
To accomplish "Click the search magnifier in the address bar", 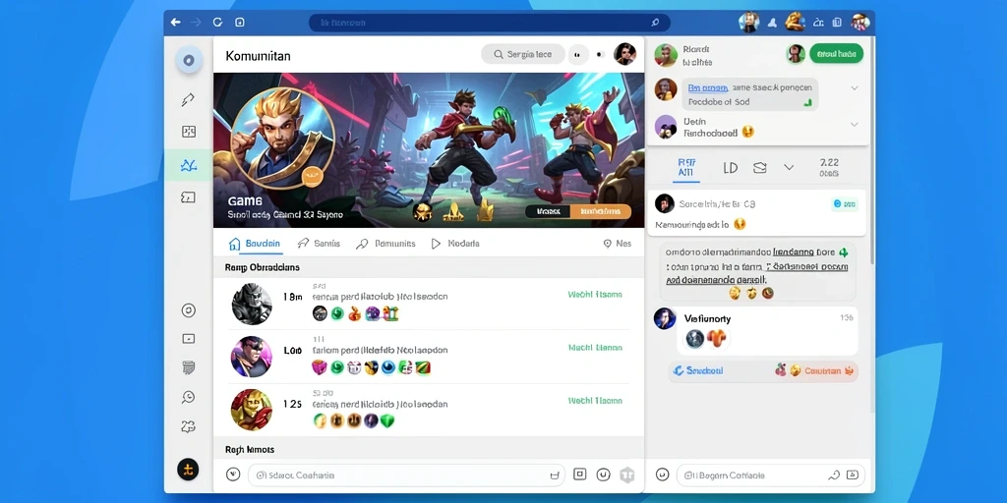I will pyautogui.click(x=655, y=23).
